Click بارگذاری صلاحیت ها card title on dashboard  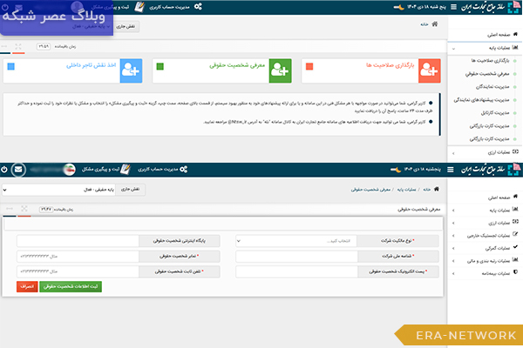click(391, 65)
